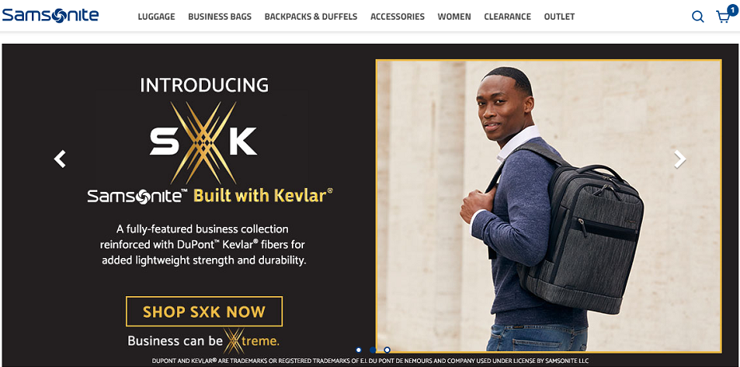Expand the Backpacks & Duffels menu
Viewport: 740px width, 367px height.
coord(311,17)
